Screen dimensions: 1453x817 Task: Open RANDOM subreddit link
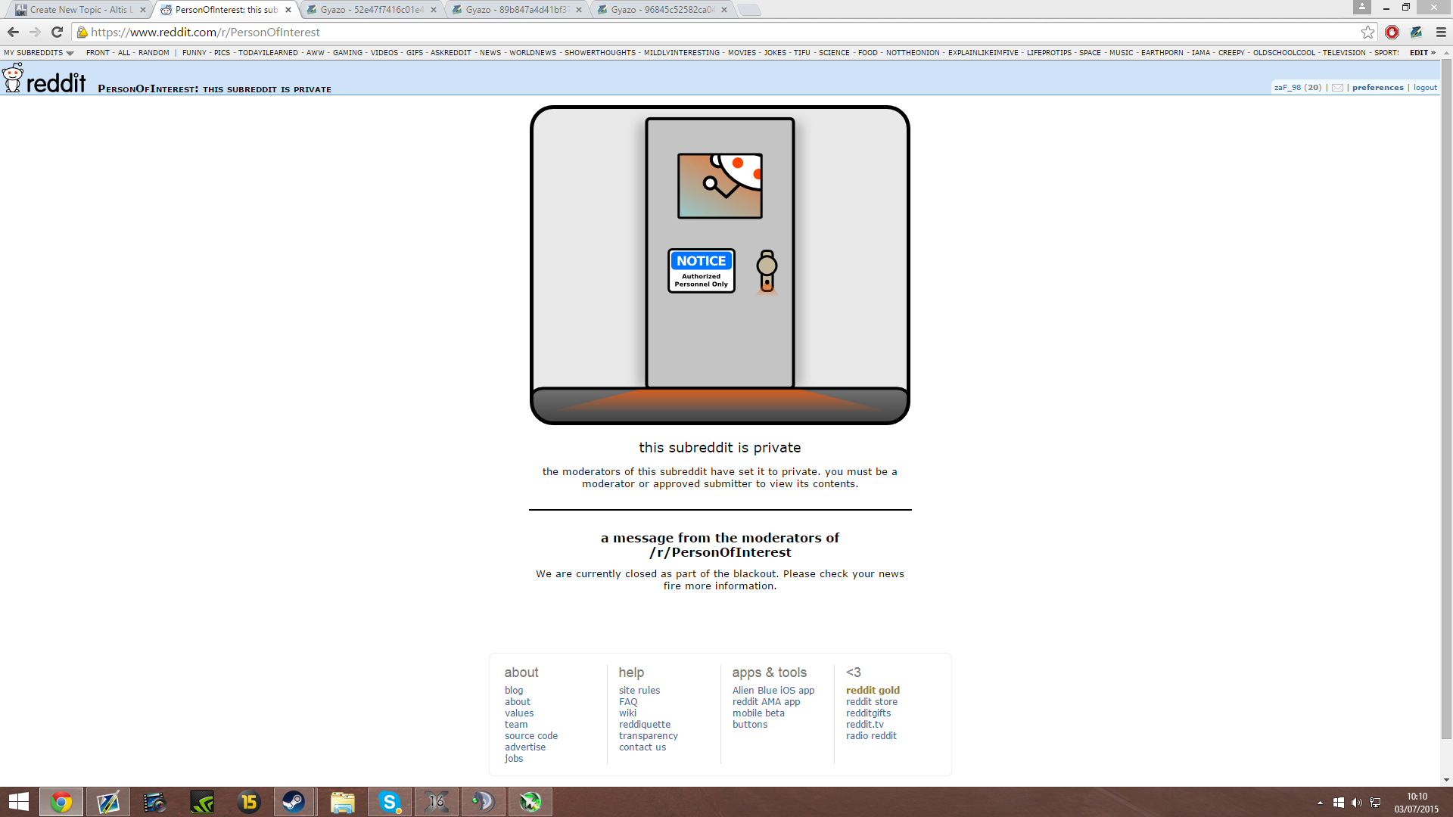click(154, 53)
